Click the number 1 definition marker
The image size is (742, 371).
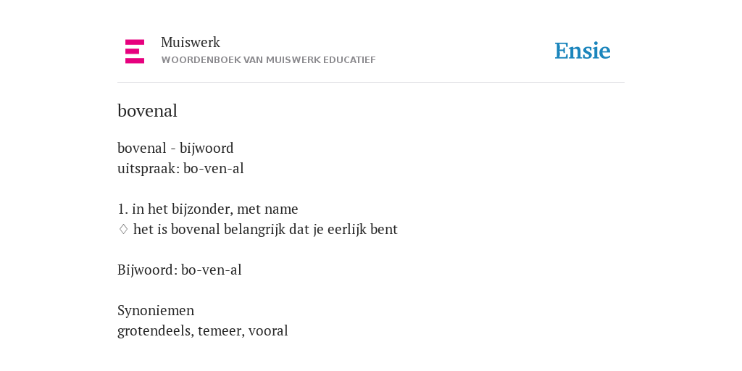point(122,209)
